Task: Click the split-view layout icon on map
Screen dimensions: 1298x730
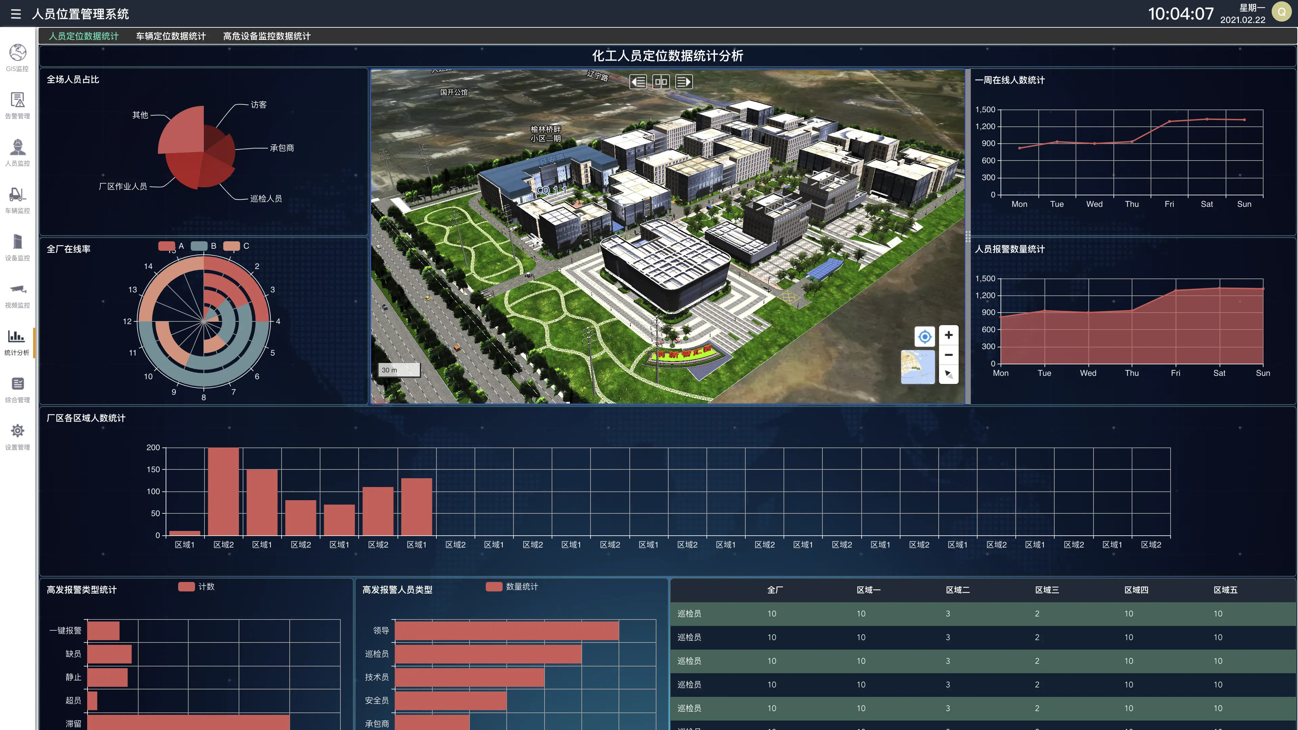Action: 660,81
